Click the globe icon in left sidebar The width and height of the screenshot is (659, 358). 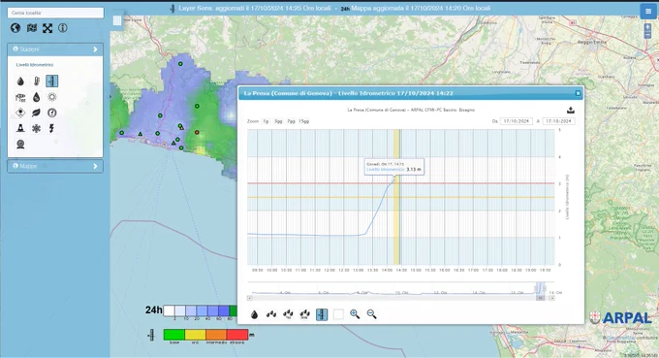[x=16, y=28]
